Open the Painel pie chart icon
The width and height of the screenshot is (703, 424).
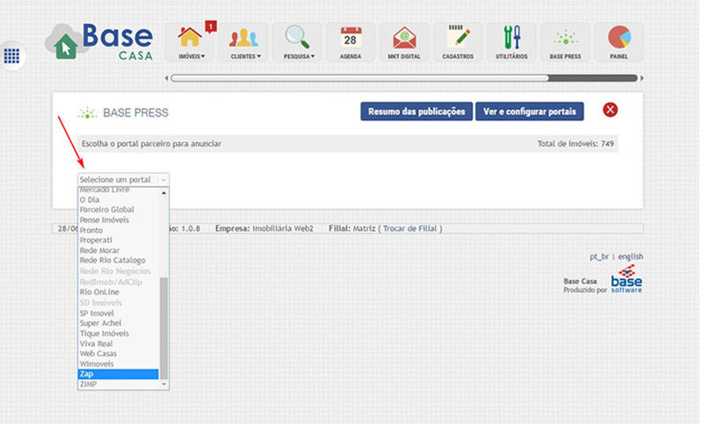tap(619, 40)
